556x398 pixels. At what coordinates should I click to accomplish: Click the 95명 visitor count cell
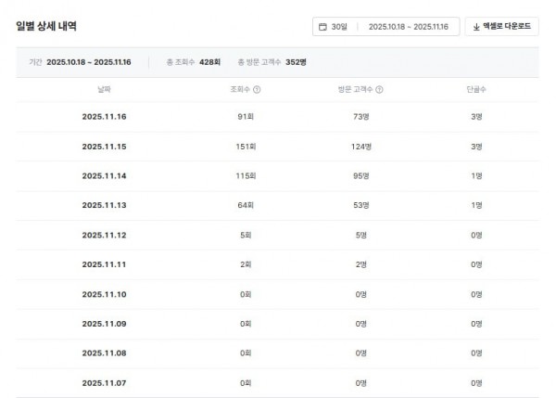(x=361, y=176)
